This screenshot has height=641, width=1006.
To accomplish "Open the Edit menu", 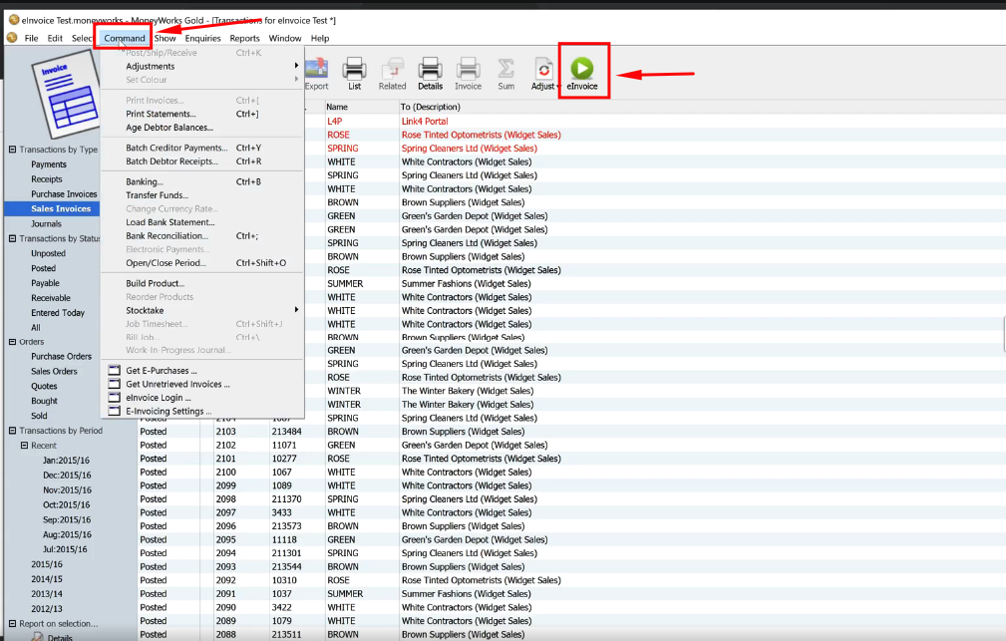I will [x=55, y=38].
